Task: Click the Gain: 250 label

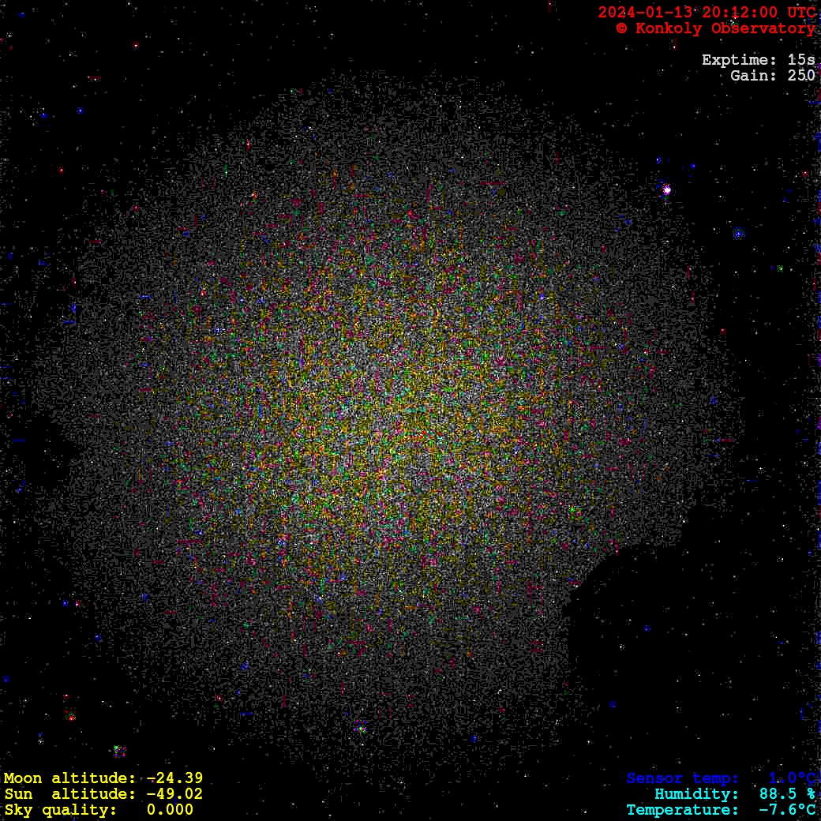Action: [x=772, y=76]
